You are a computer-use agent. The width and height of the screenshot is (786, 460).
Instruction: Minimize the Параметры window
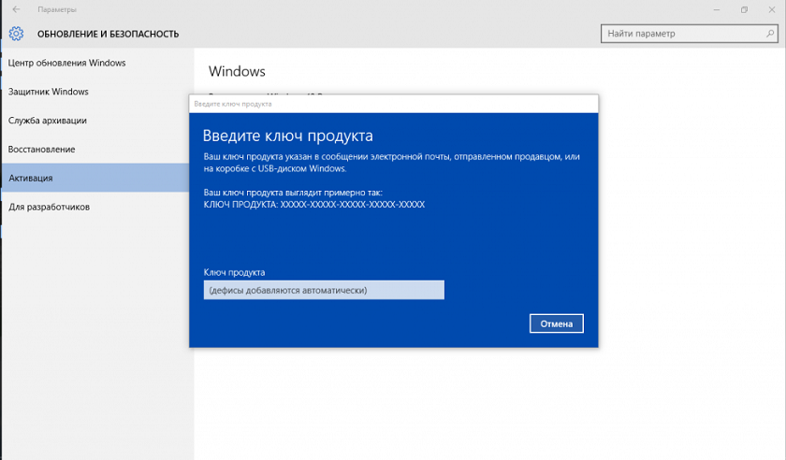713,9
